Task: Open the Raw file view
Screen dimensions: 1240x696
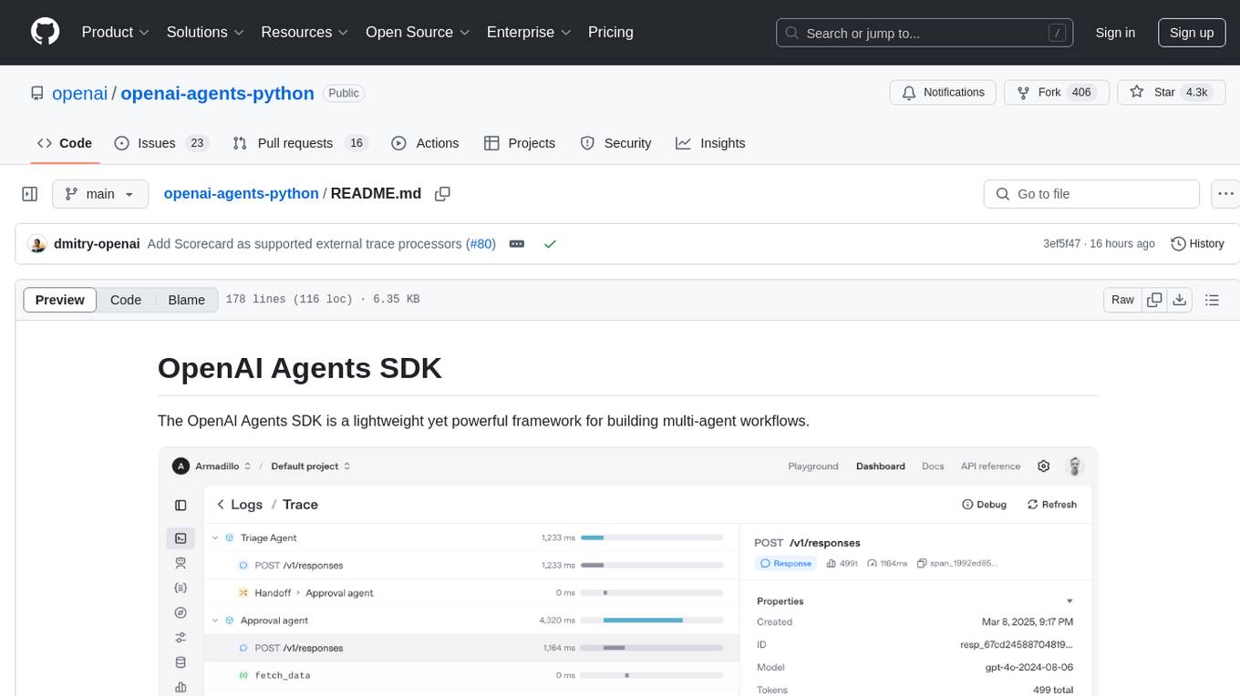Action: [x=1122, y=300]
